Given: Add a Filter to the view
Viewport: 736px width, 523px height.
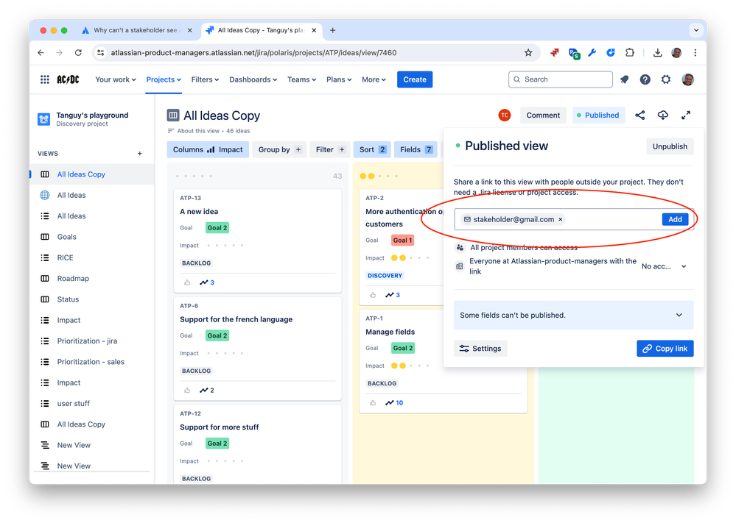Looking at the screenshot, I should tap(330, 149).
